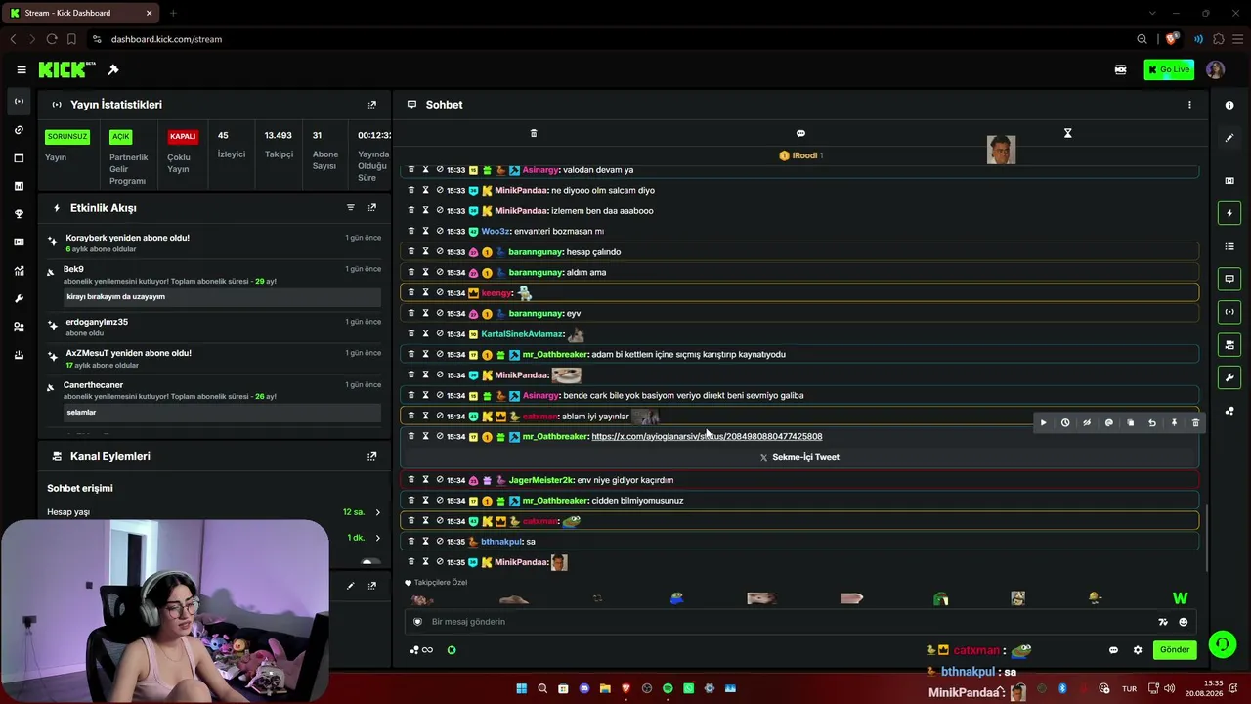
Task: Click the copy icon in message action toolbar
Action: [1131, 423]
